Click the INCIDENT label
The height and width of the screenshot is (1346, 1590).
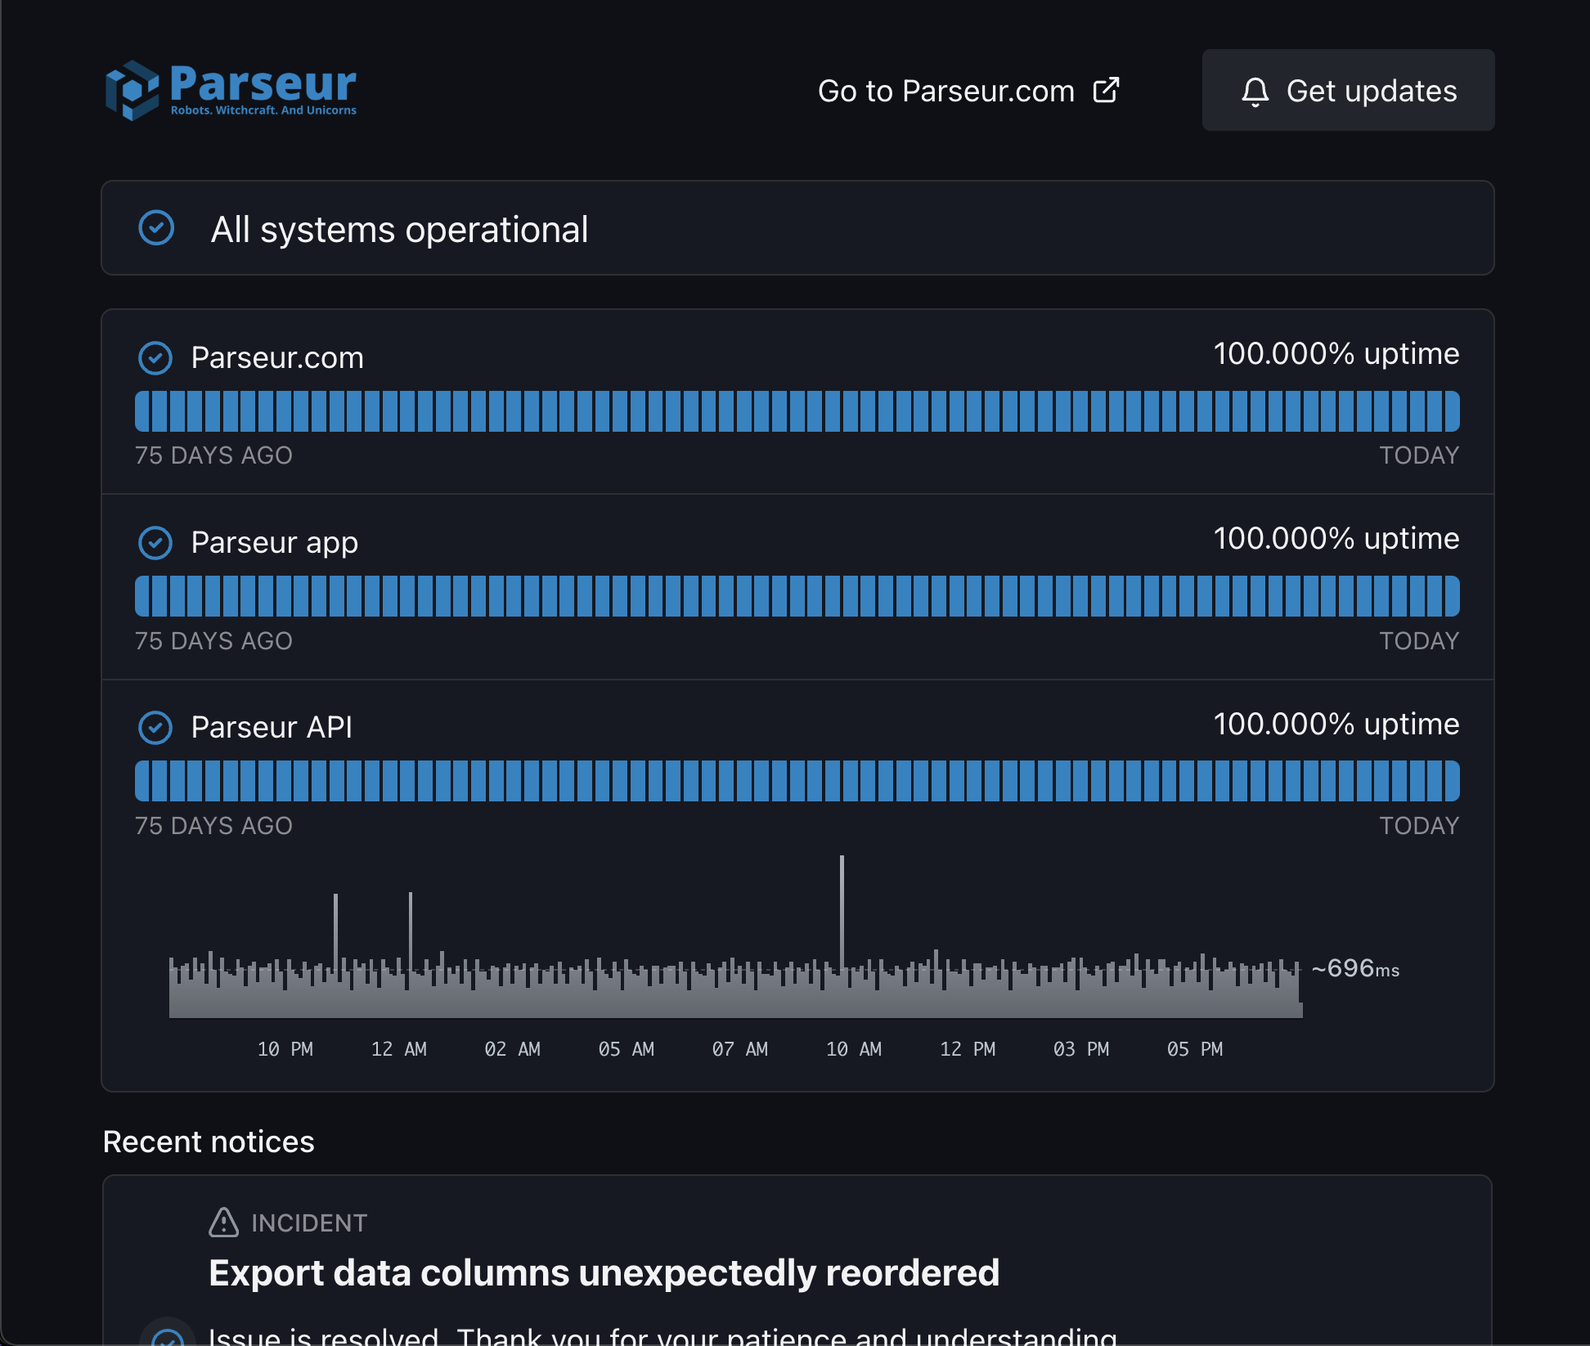pos(309,1223)
